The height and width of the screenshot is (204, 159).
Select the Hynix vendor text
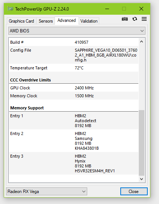point(80,161)
